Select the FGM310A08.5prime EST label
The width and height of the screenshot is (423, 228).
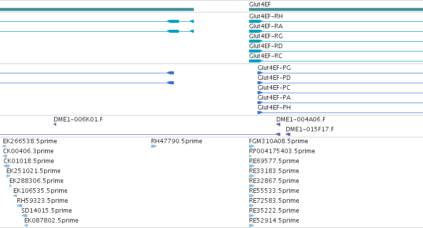(278, 141)
